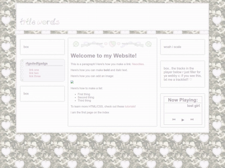Click the italic word in the paragraph
Viewport: 225px width, 168px height.
[x=118, y=70]
